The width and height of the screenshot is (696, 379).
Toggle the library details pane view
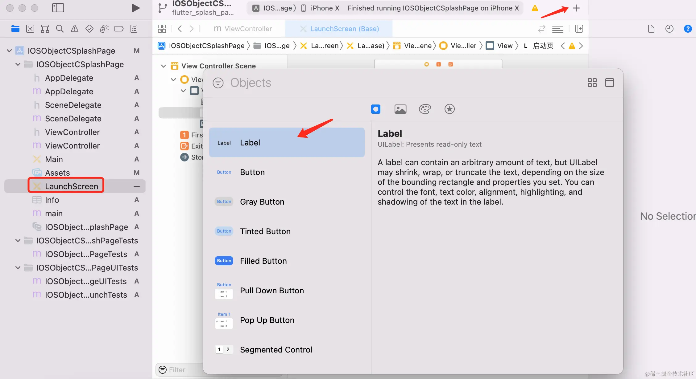(x=609, y=83)
